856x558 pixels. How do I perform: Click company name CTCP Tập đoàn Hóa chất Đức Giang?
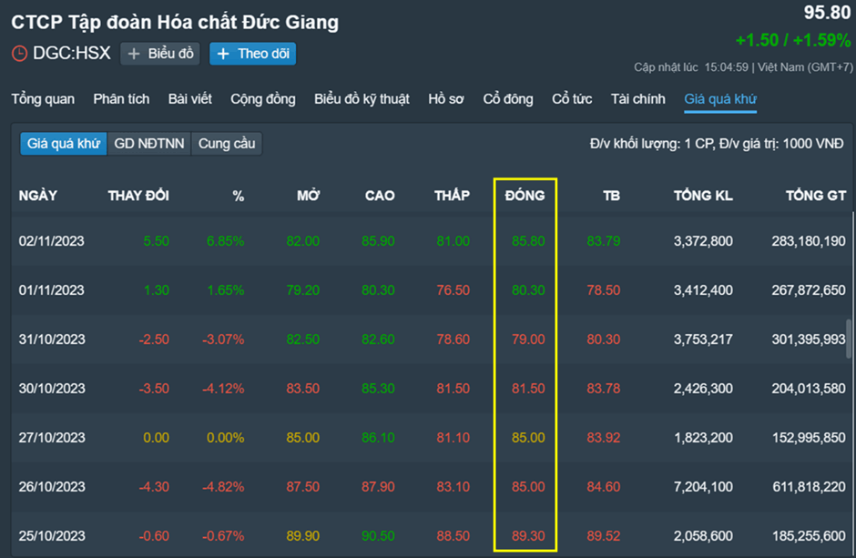[x=175, y=23]
